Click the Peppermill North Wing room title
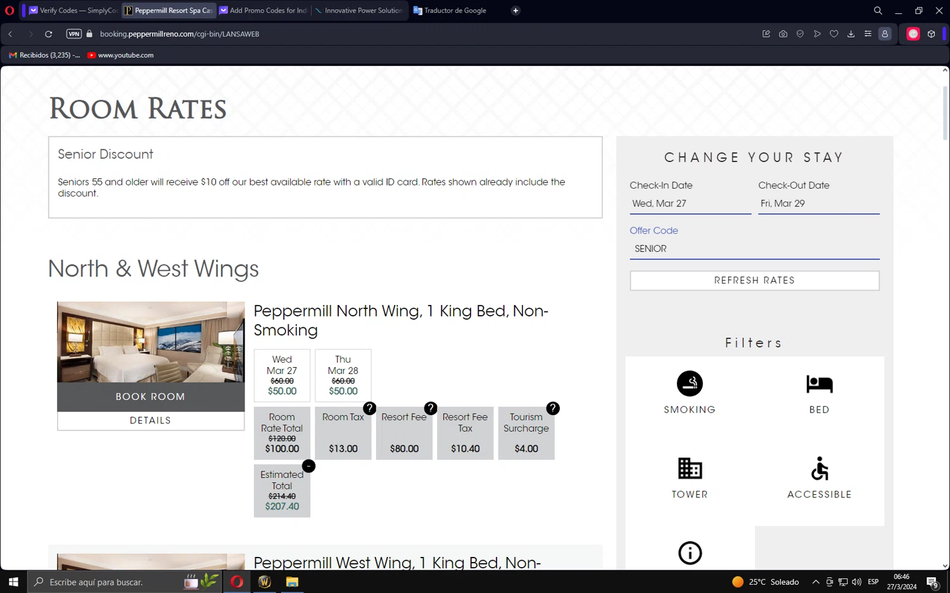This screenshot has height=593, width=950. 401,320
